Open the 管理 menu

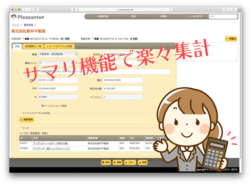tap(163, 17)
